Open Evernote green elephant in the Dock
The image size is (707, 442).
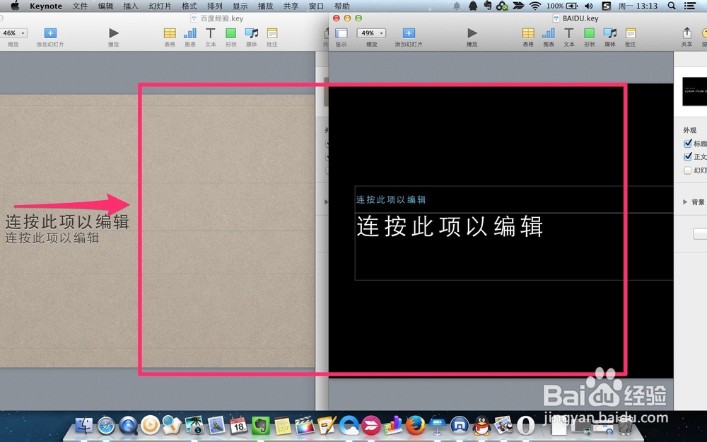click(x=260, y=425)
